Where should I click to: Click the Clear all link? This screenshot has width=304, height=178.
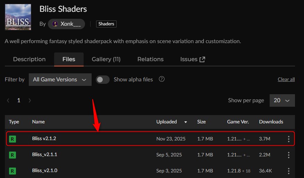pyautogui.click(x=286, y=79)
